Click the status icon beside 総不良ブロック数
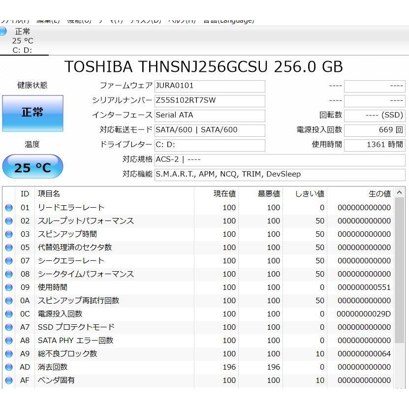The width and height of the screenshot is (409, 409). pos(9,353)
